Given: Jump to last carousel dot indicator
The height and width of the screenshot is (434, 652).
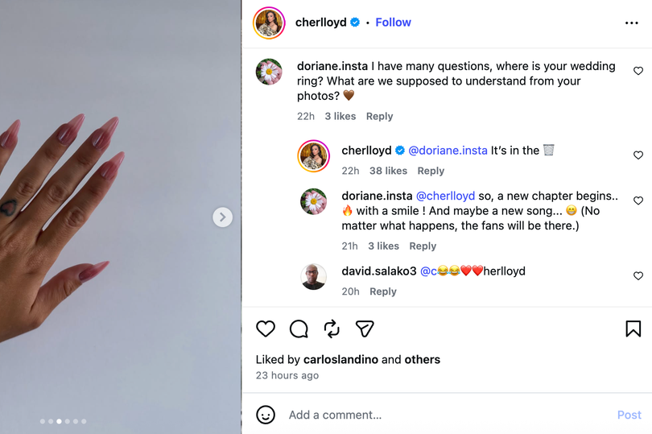Looking at the screenshot, I should pyautogui.click(x=84, y=421).
